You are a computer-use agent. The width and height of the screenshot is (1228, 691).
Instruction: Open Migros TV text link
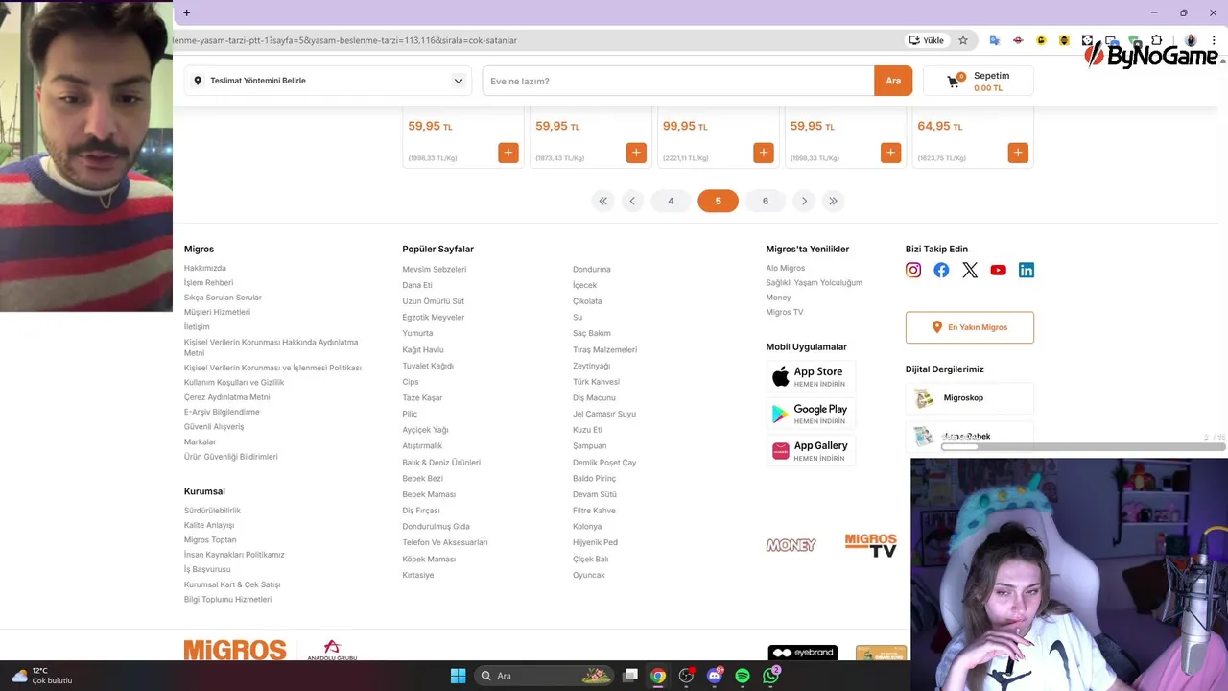(785, 313)
